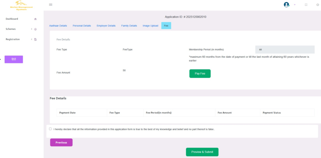The image size is (321, 158).
Task: Click the Schemes target icon
Action: point(35,29)
